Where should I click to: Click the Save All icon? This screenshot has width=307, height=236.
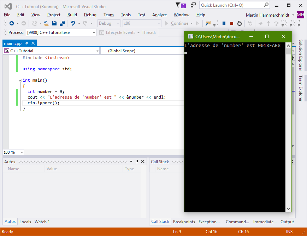coord(62,24)
